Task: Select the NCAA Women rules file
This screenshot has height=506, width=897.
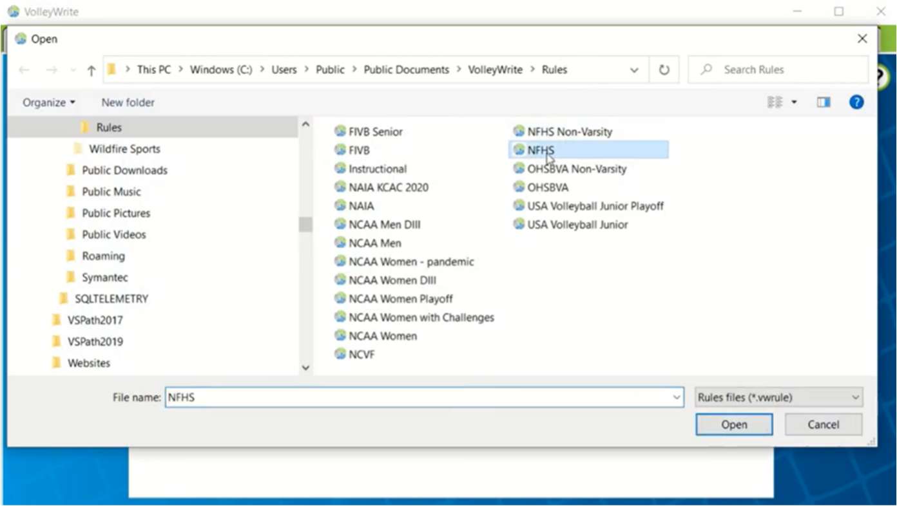Action: [376, 336]
